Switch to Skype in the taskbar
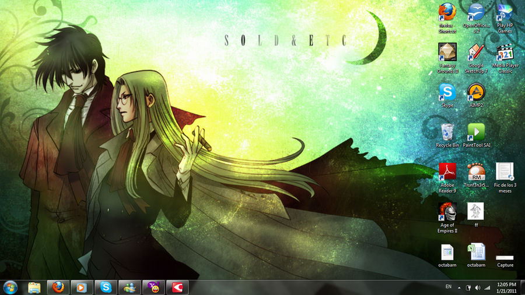The image size is (525, 295). pyautogui.click(x=106, y=287)
